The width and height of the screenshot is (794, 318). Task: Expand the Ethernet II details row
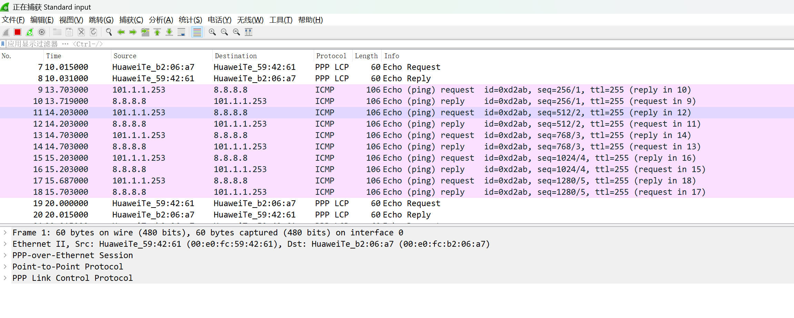point(5,244)
